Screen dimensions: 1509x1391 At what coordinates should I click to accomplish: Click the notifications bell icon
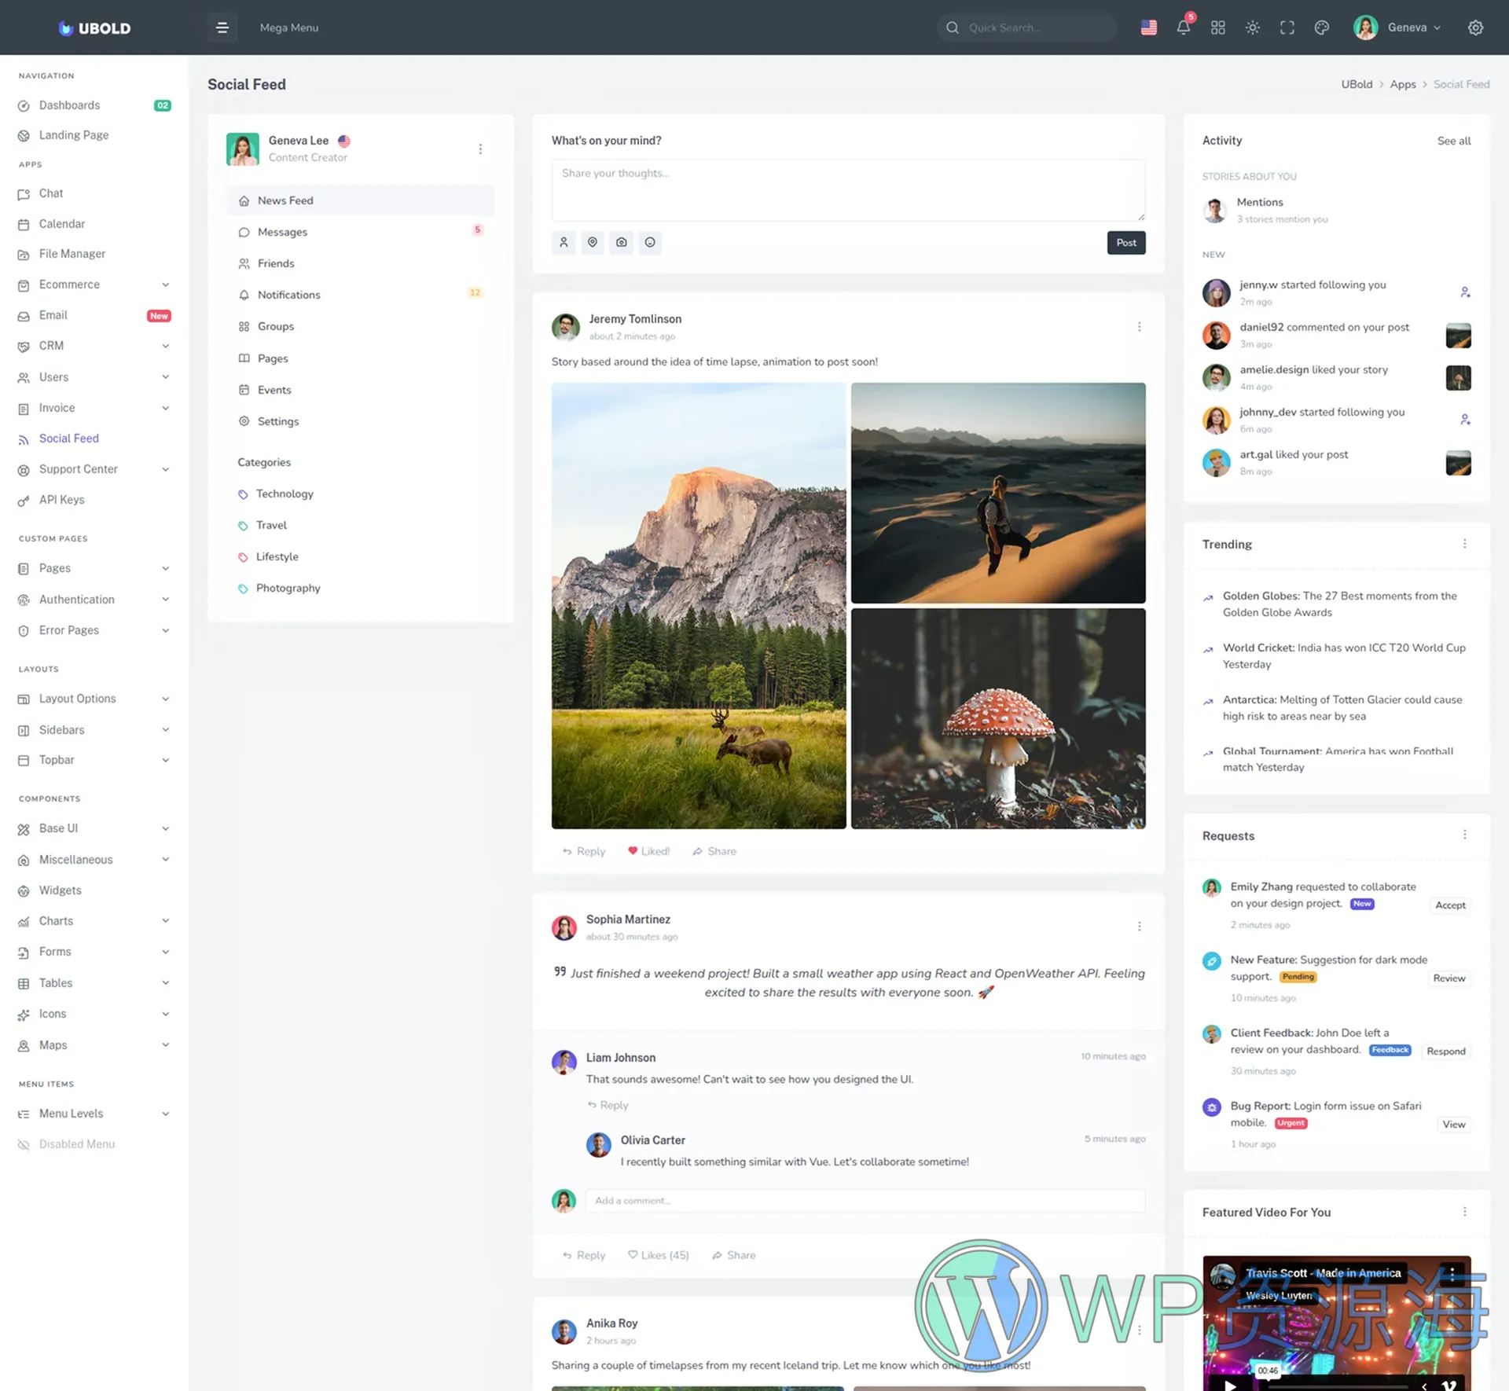pos(1183,28)
